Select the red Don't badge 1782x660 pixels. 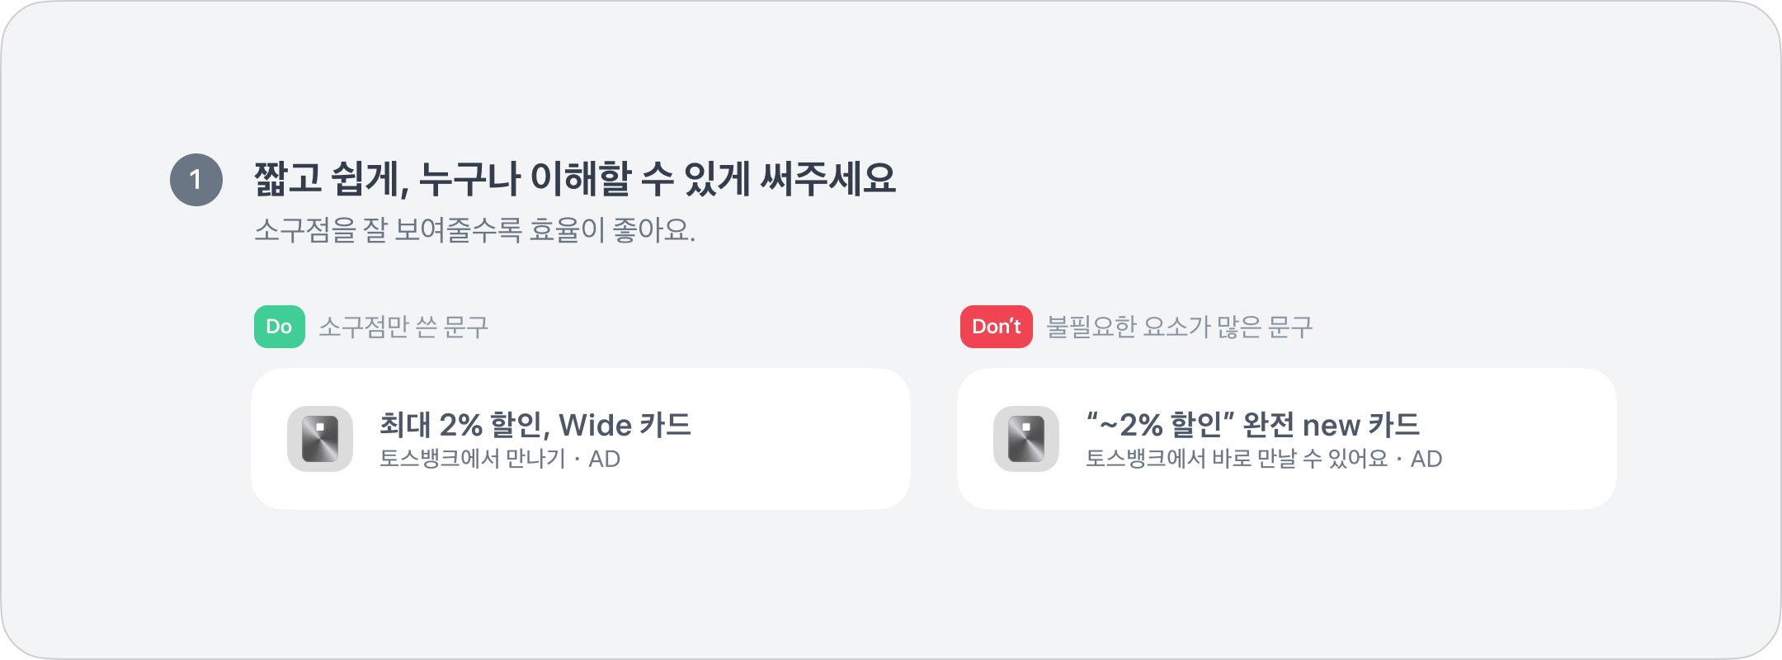(996, 327)
